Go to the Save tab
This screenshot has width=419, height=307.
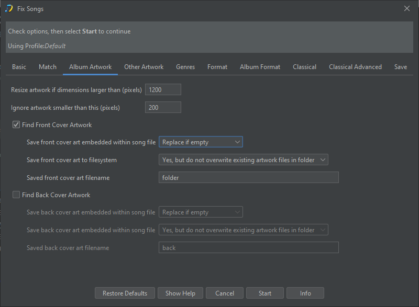400,67
